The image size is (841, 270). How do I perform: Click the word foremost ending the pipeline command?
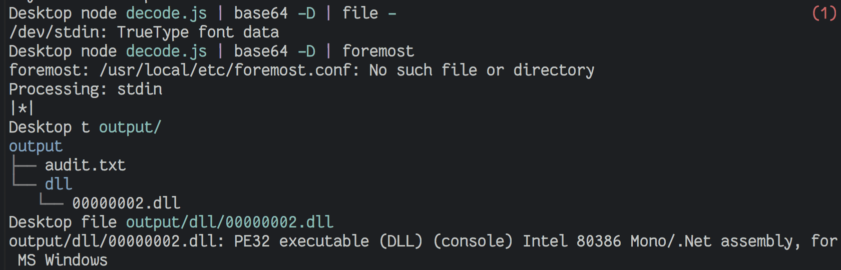378,51
